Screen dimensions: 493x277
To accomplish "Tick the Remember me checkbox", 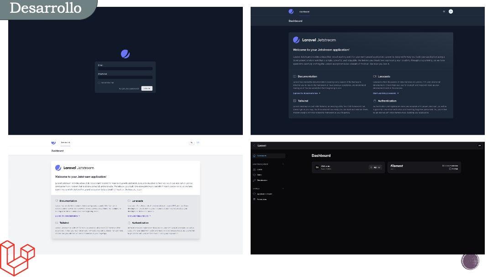I will coord(99,82).
